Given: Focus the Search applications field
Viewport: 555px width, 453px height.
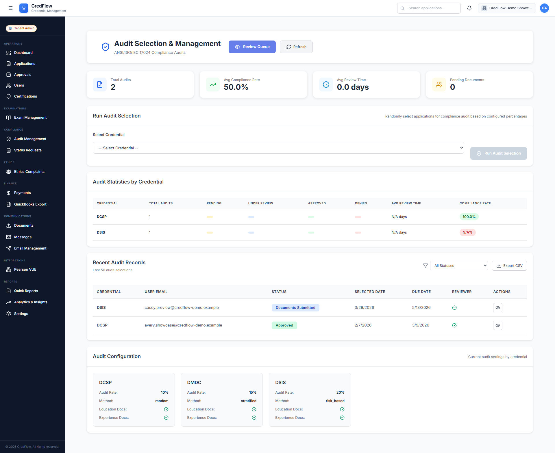Looking at the screenshot, I should tap(429, 8).
